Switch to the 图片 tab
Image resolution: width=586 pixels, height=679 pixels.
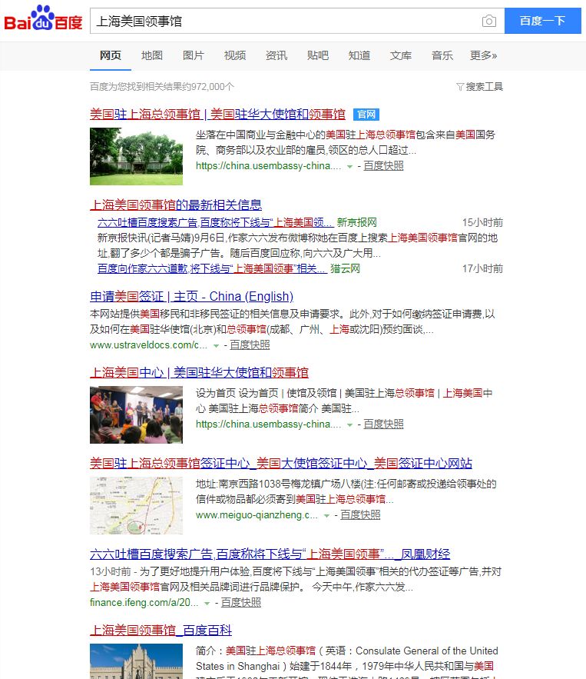coord(194,55)
